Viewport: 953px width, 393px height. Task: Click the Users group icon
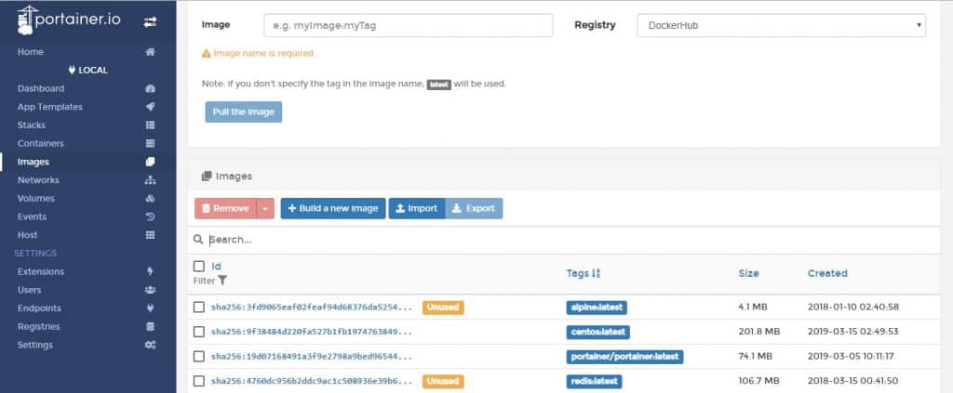pyautogui.click(x=150, y=290)
